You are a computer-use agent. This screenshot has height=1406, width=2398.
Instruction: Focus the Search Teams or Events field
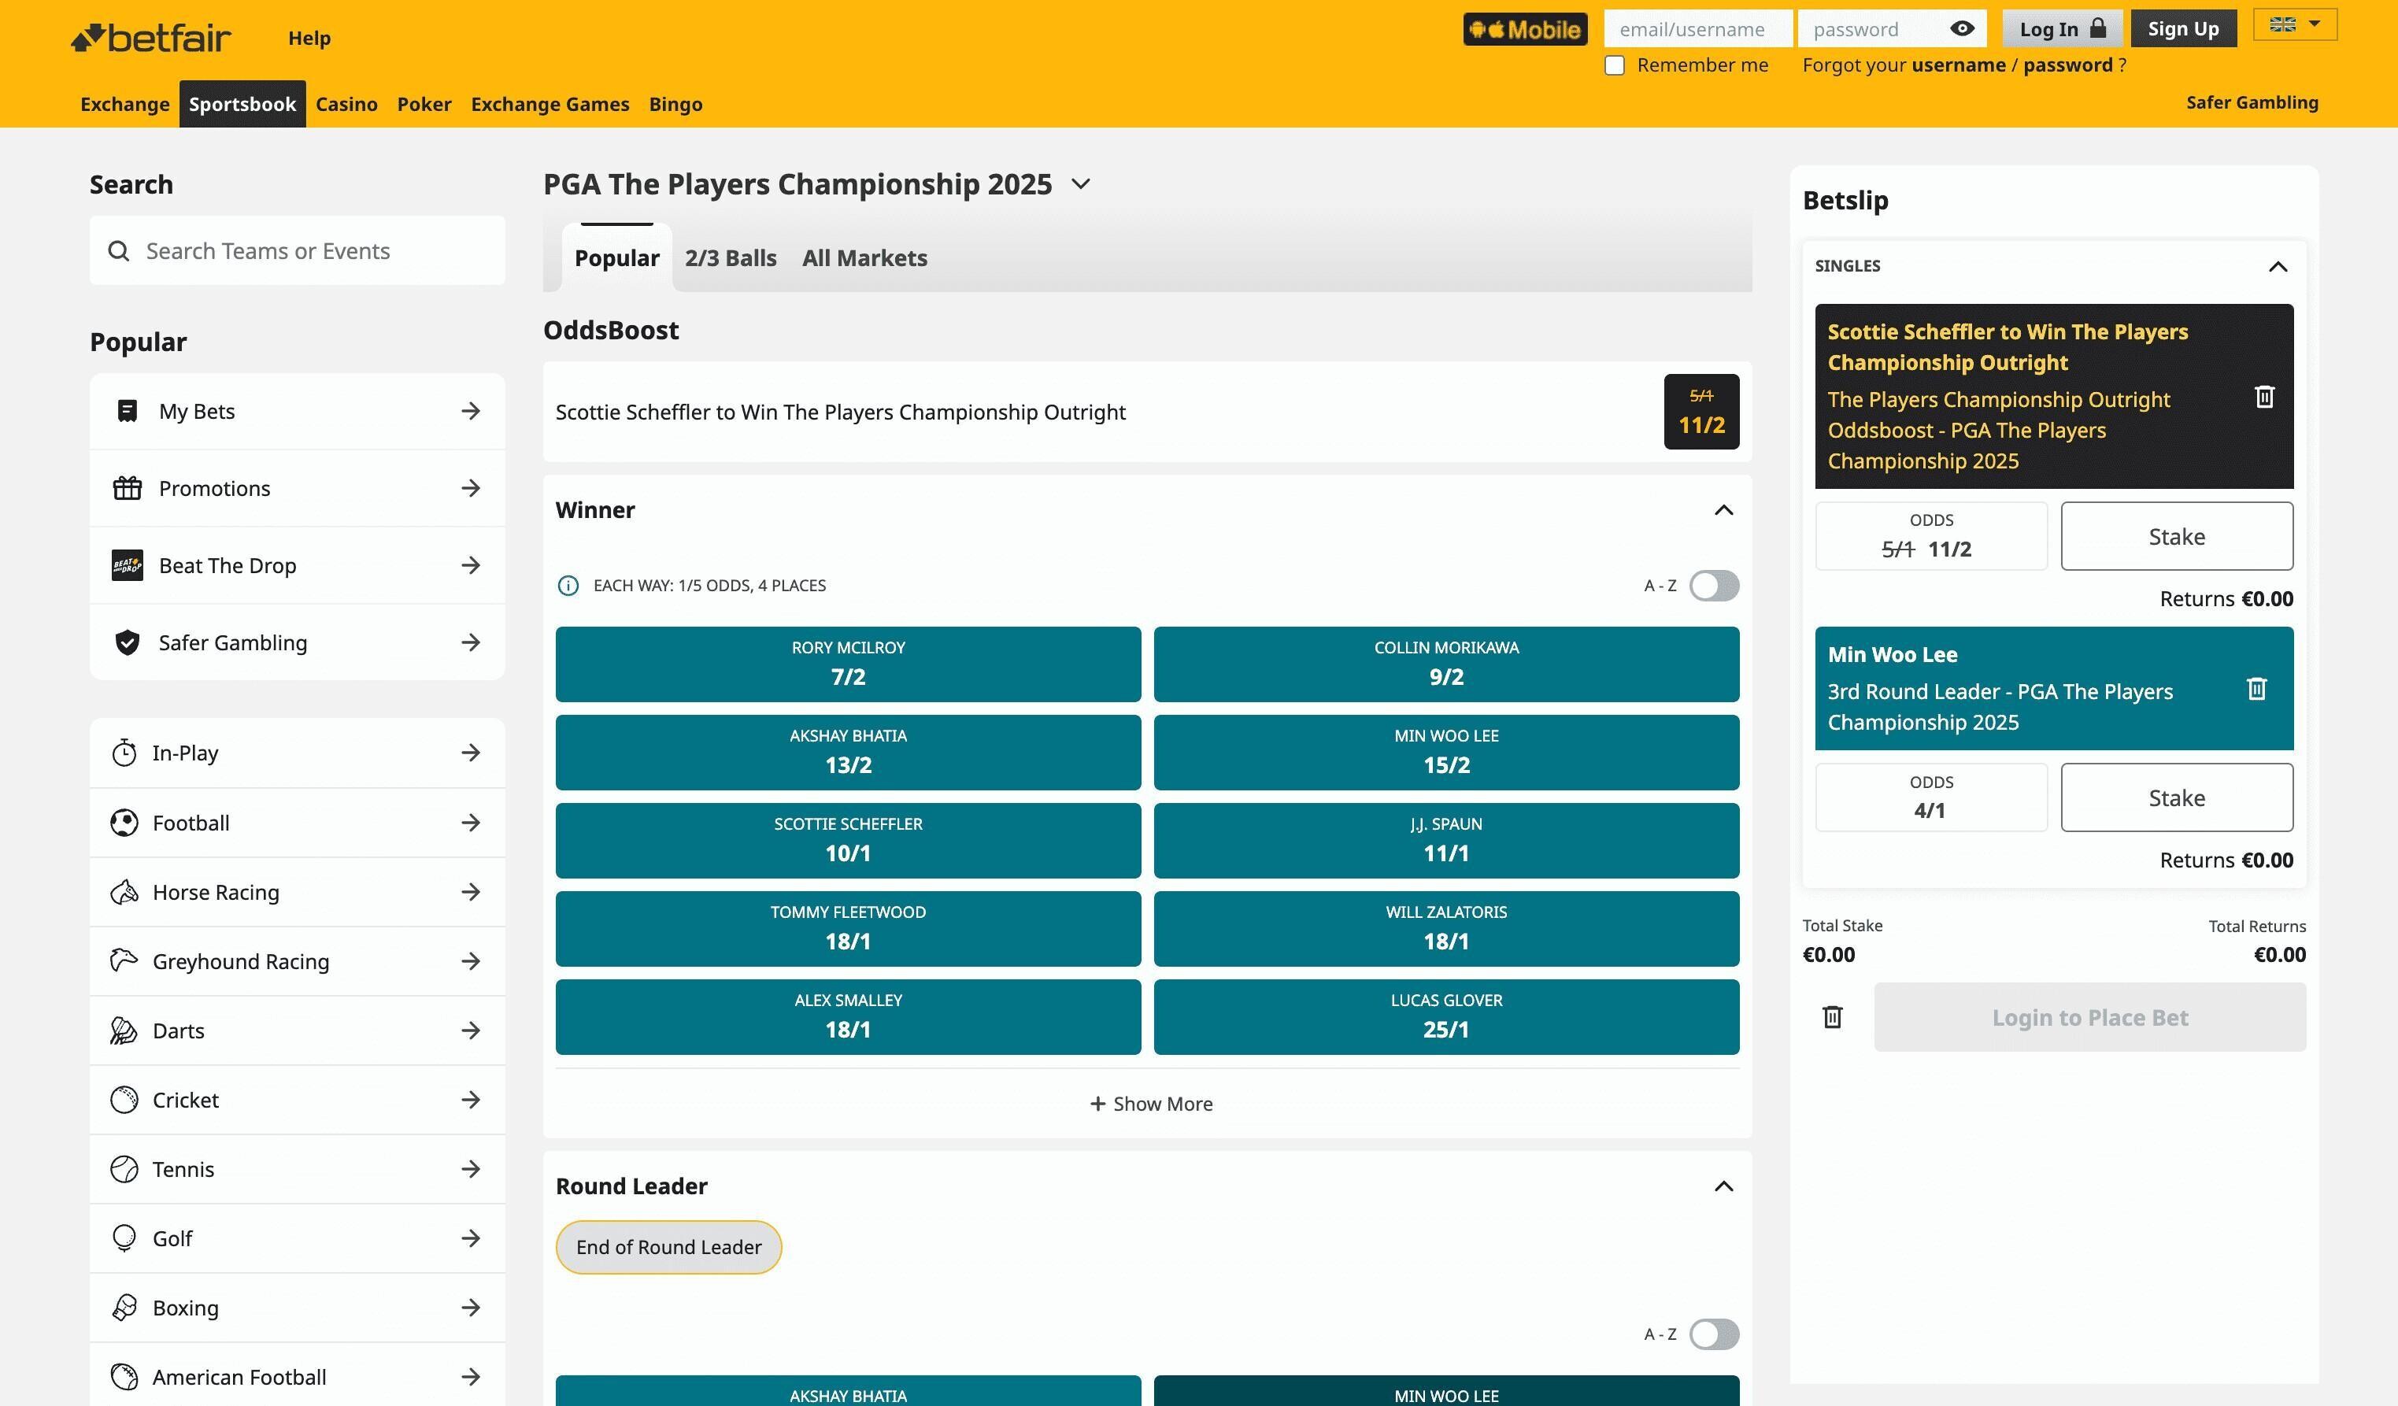pyautogui.click(x=297, y=250)
